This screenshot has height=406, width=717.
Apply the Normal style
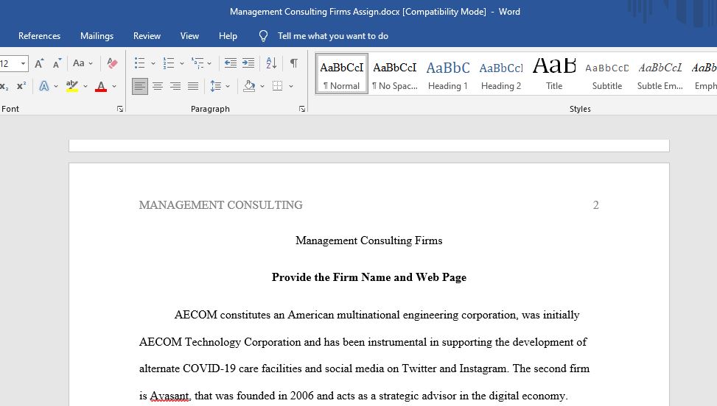tap(342, 74)
